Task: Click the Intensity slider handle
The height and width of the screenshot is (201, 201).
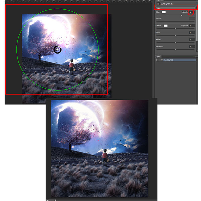Action: 181,15
